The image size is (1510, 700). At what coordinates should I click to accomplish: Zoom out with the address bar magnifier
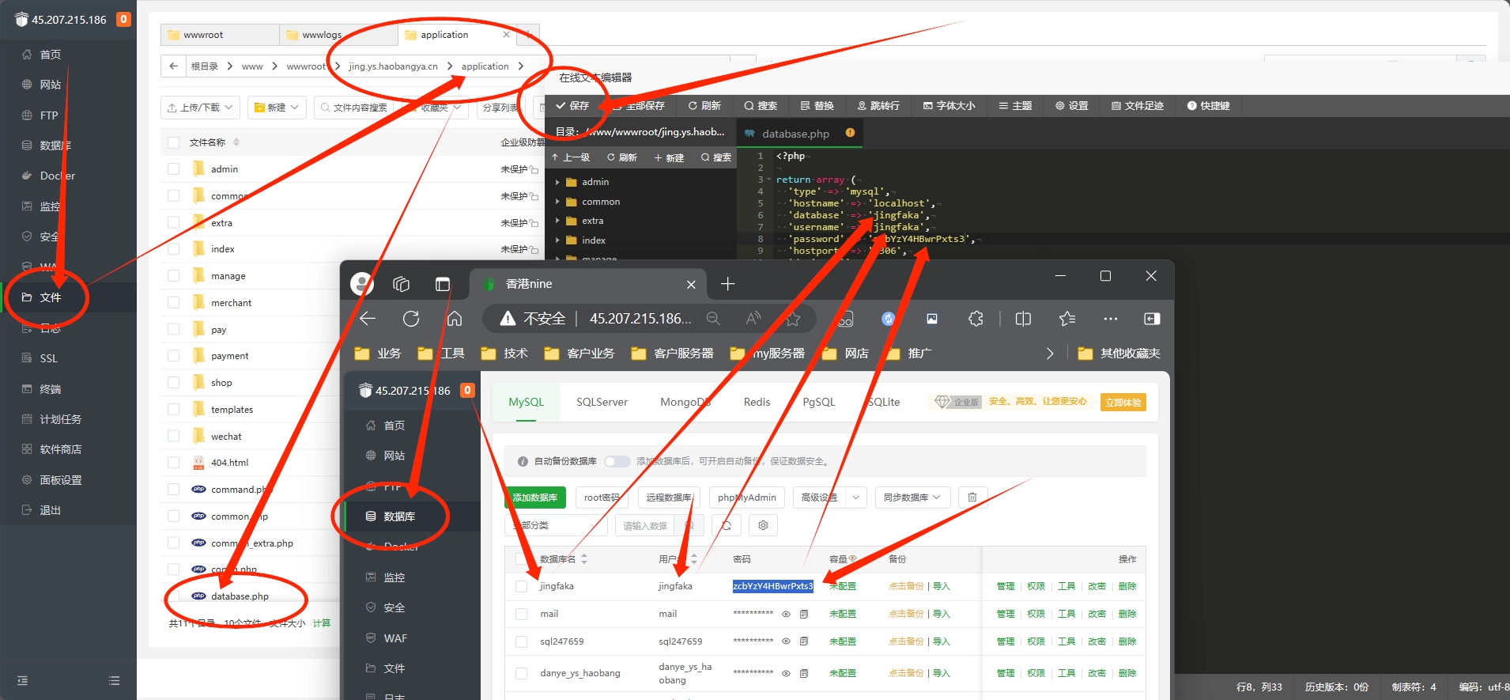pos(713,319)
